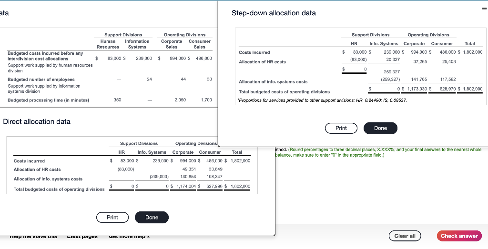This screenshot has width=488, height=249.
Task: Click the Budgeted number of employees row label
Action: (x=41, y=80)
